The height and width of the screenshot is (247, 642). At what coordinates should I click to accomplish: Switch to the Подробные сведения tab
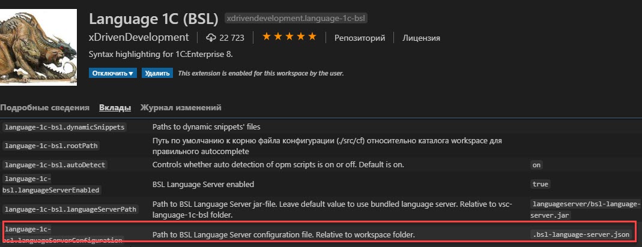point(44,108)
